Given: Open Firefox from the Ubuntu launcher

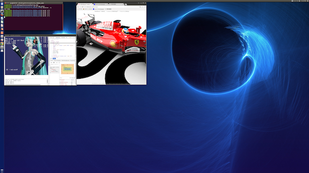Looking at the screenshot, I should pos(2,14).
